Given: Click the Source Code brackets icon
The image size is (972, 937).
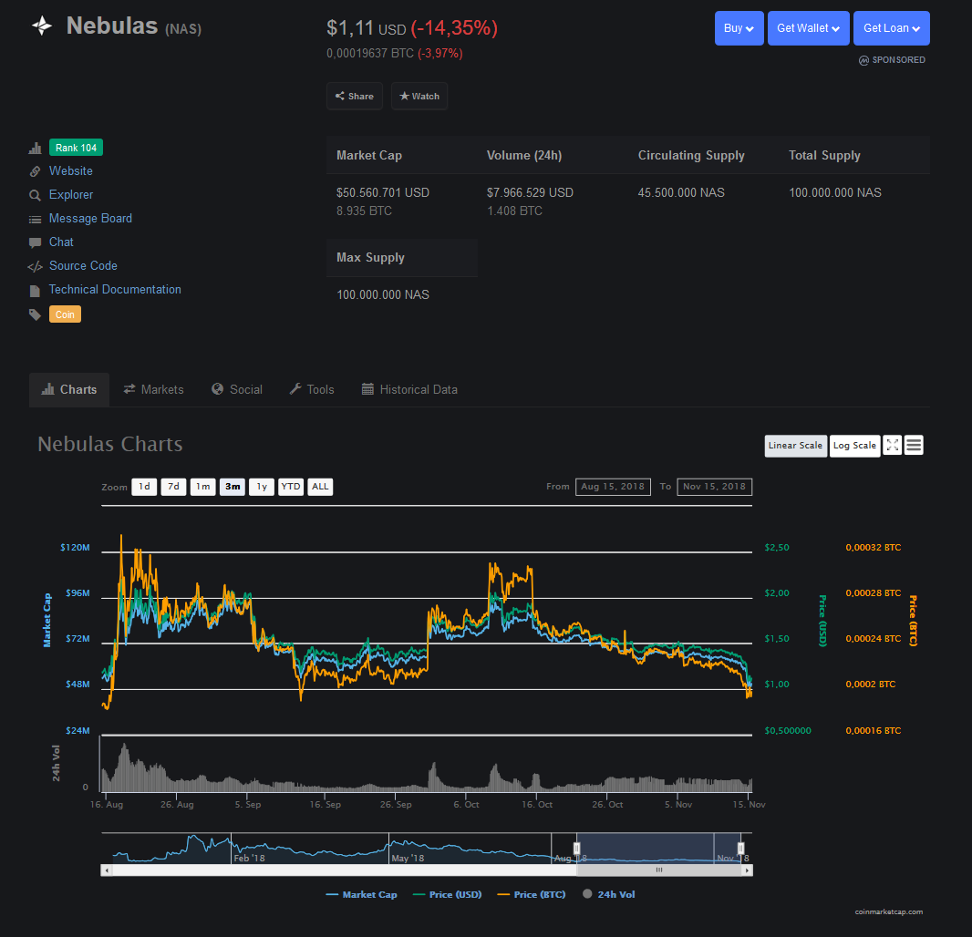Looking at the screenshot, I should coord(36,266).
